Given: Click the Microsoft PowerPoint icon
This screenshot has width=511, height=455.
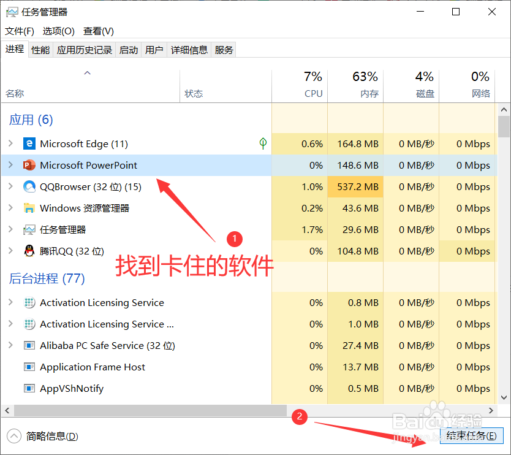Looking at the screenshot, I should point(29,165).
